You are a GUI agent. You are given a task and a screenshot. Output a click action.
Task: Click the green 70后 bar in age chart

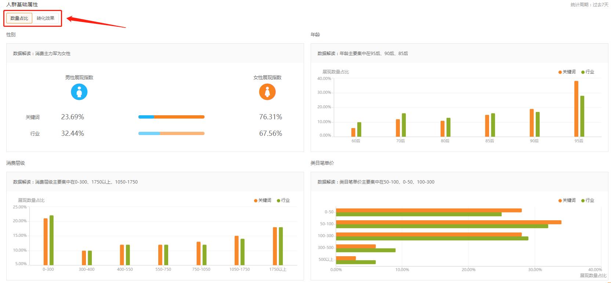[x=404, y=125]
